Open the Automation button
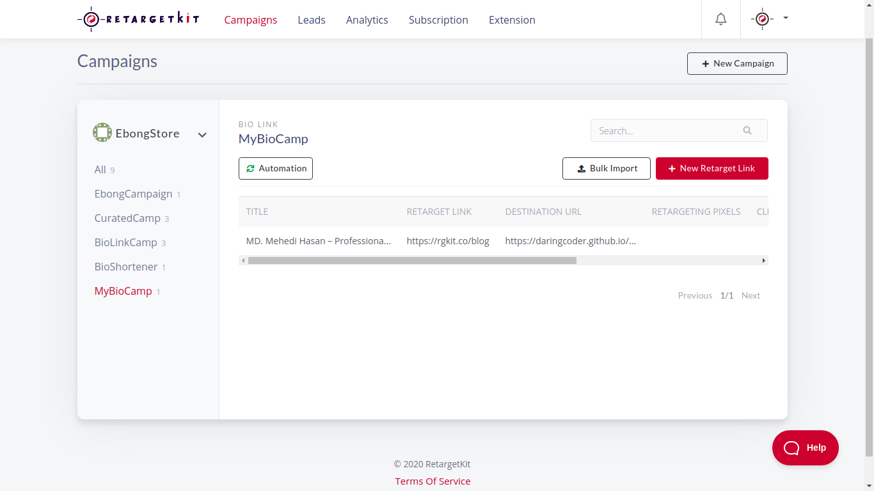 coord(276,168)
